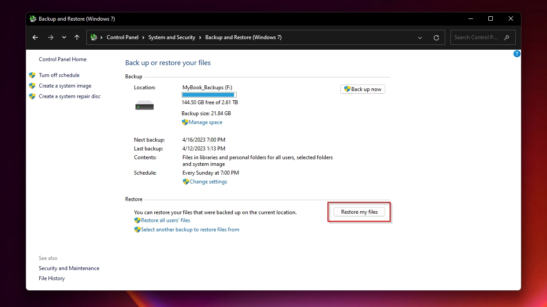Click the Every Sunday at 7:00 PM schedule text
The width and height of the screenshot is (547, 307).
click(211, 173)
